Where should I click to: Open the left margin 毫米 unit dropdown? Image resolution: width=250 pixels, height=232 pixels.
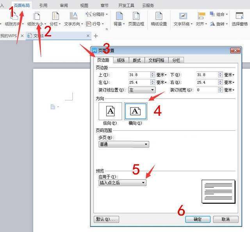pos(161,83)
